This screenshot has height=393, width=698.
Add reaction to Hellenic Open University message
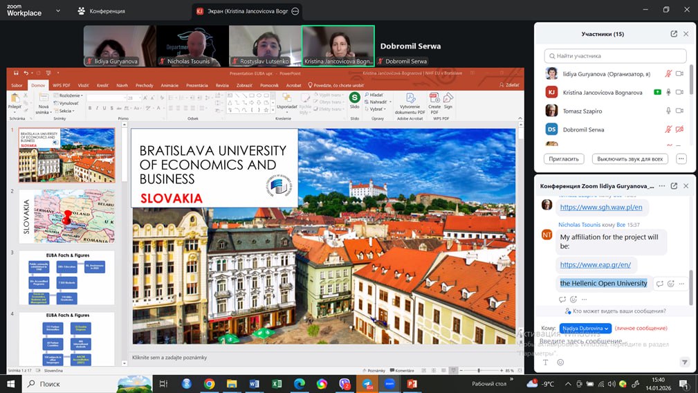[x=671, y=284]
